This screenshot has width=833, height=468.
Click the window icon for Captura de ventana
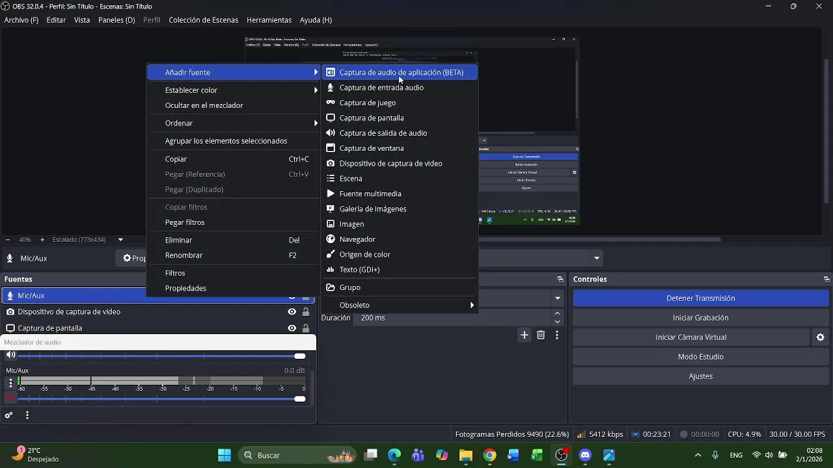pyautogui.click(x=331, y=148)
